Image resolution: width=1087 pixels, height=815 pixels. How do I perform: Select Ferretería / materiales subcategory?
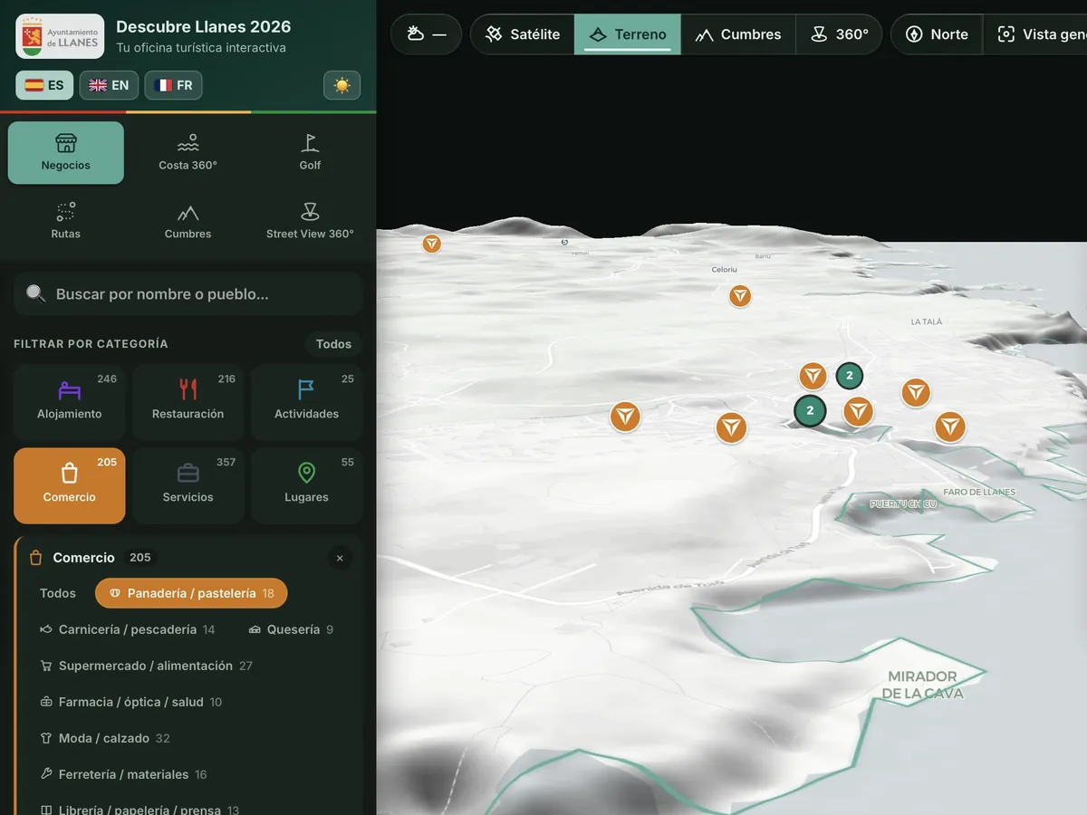124,774
